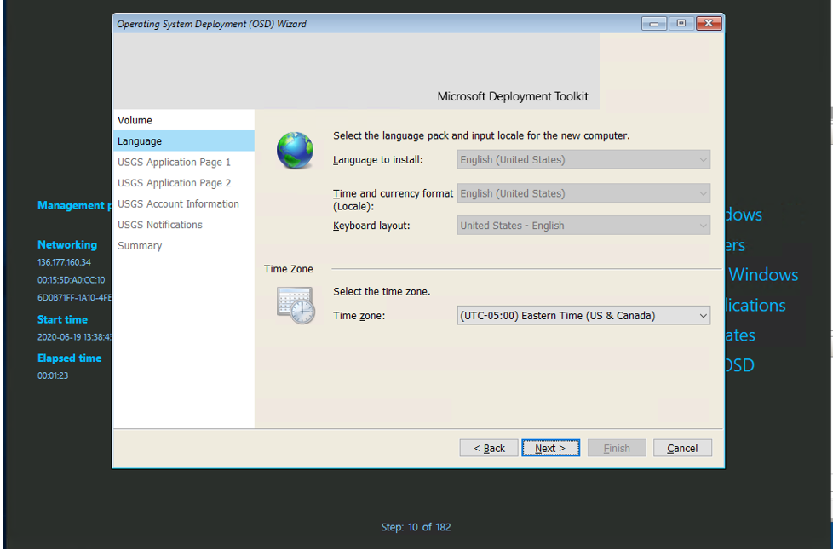Image resolution: width=833 pixels, height=550 pixels.
Task: Close the OSD Wizard window
Action: 709,23
